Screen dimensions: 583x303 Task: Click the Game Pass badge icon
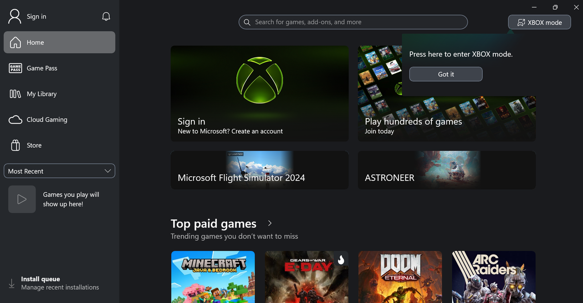pyautogui.click(x=15, y=68)
